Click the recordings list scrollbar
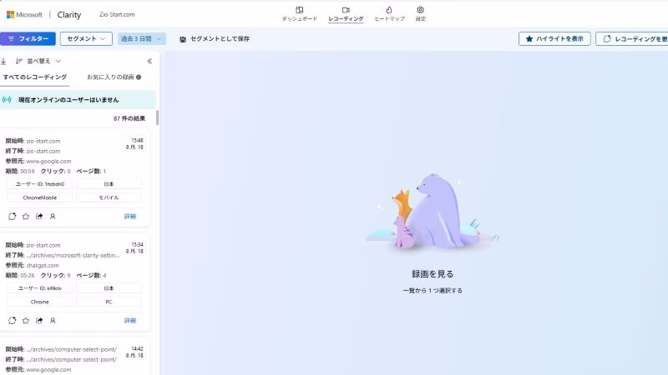 (x=157, y=117)
